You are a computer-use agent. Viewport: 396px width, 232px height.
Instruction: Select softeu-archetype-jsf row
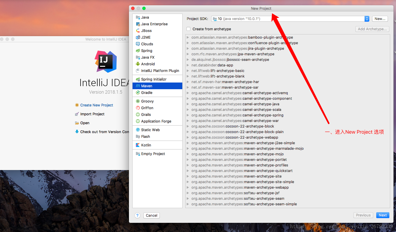[x=288, y=193]
